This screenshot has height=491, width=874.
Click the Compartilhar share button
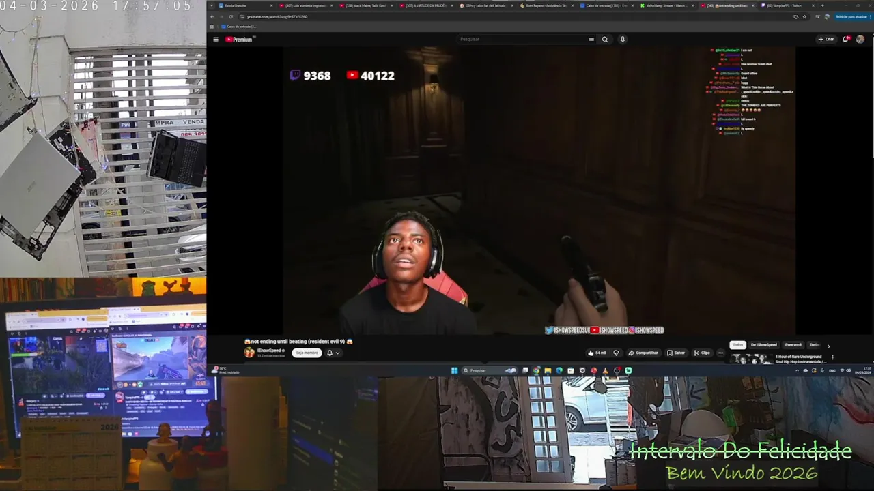[643, 353]
